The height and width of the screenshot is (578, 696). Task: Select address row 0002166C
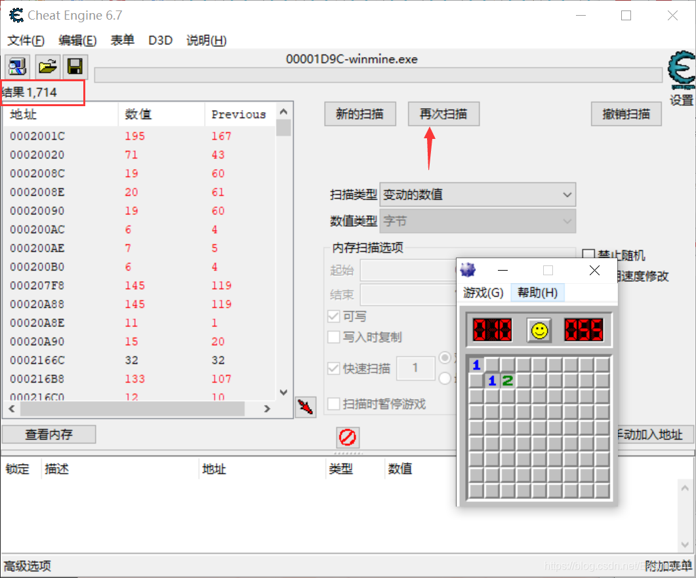click(x=139, y=360)
